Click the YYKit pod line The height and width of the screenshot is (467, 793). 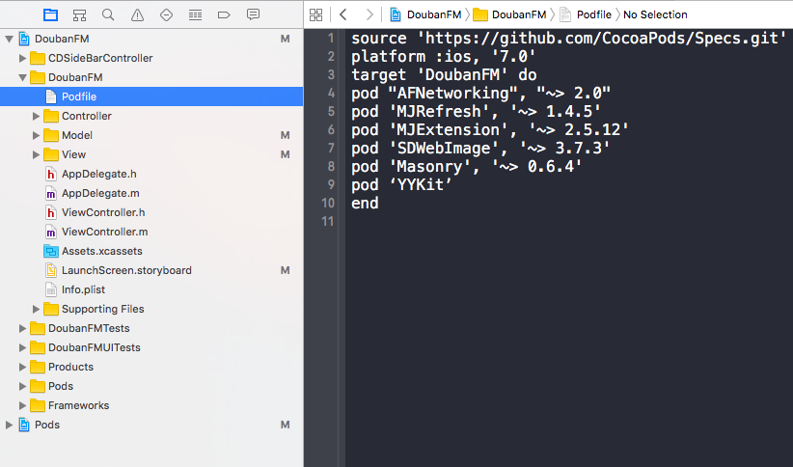[x=401, y=184]
